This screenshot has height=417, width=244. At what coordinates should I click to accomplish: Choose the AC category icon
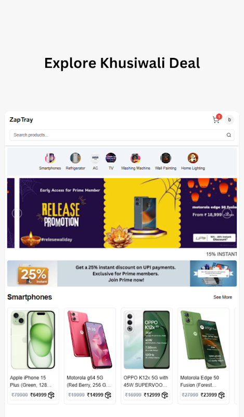95,158
